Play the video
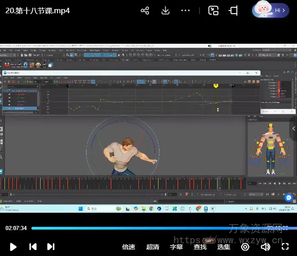 click(x=13, y=247)
